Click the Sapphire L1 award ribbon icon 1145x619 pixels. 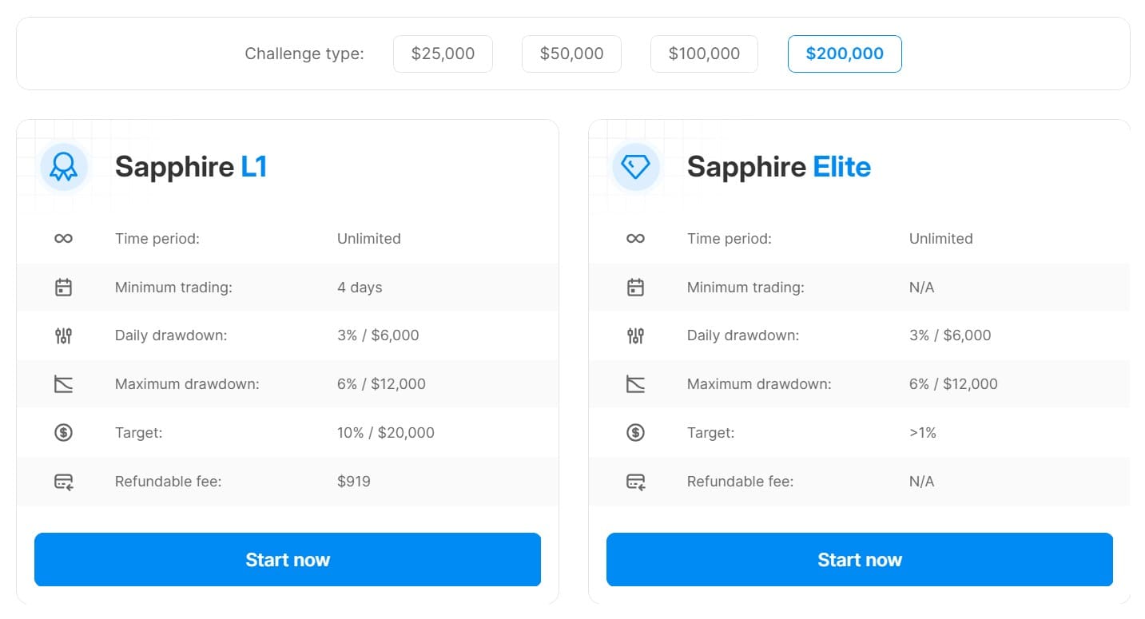pos(64,167)
